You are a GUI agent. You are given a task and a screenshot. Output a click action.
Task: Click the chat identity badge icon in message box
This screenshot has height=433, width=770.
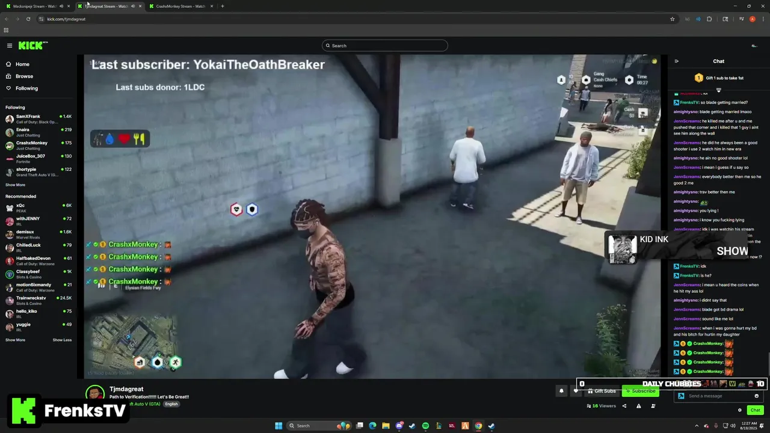point(681,396)
